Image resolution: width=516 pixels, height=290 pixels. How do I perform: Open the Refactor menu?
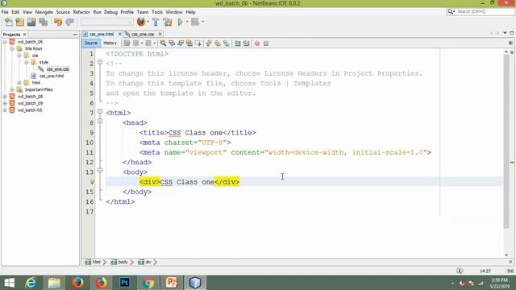[81, 12]
